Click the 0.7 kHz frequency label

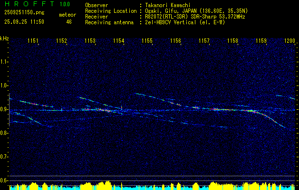(4, 157)
